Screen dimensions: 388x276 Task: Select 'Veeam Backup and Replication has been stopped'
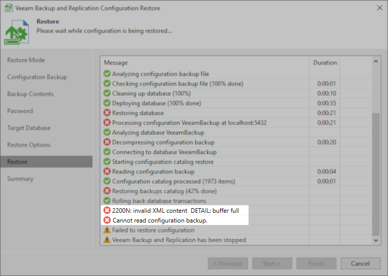pyautogui.click(x=179, y=240)
